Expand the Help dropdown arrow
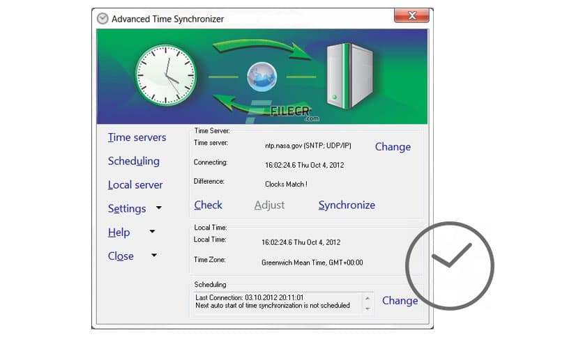This screenshot has height=337, width=583. (x=152, y=232)
